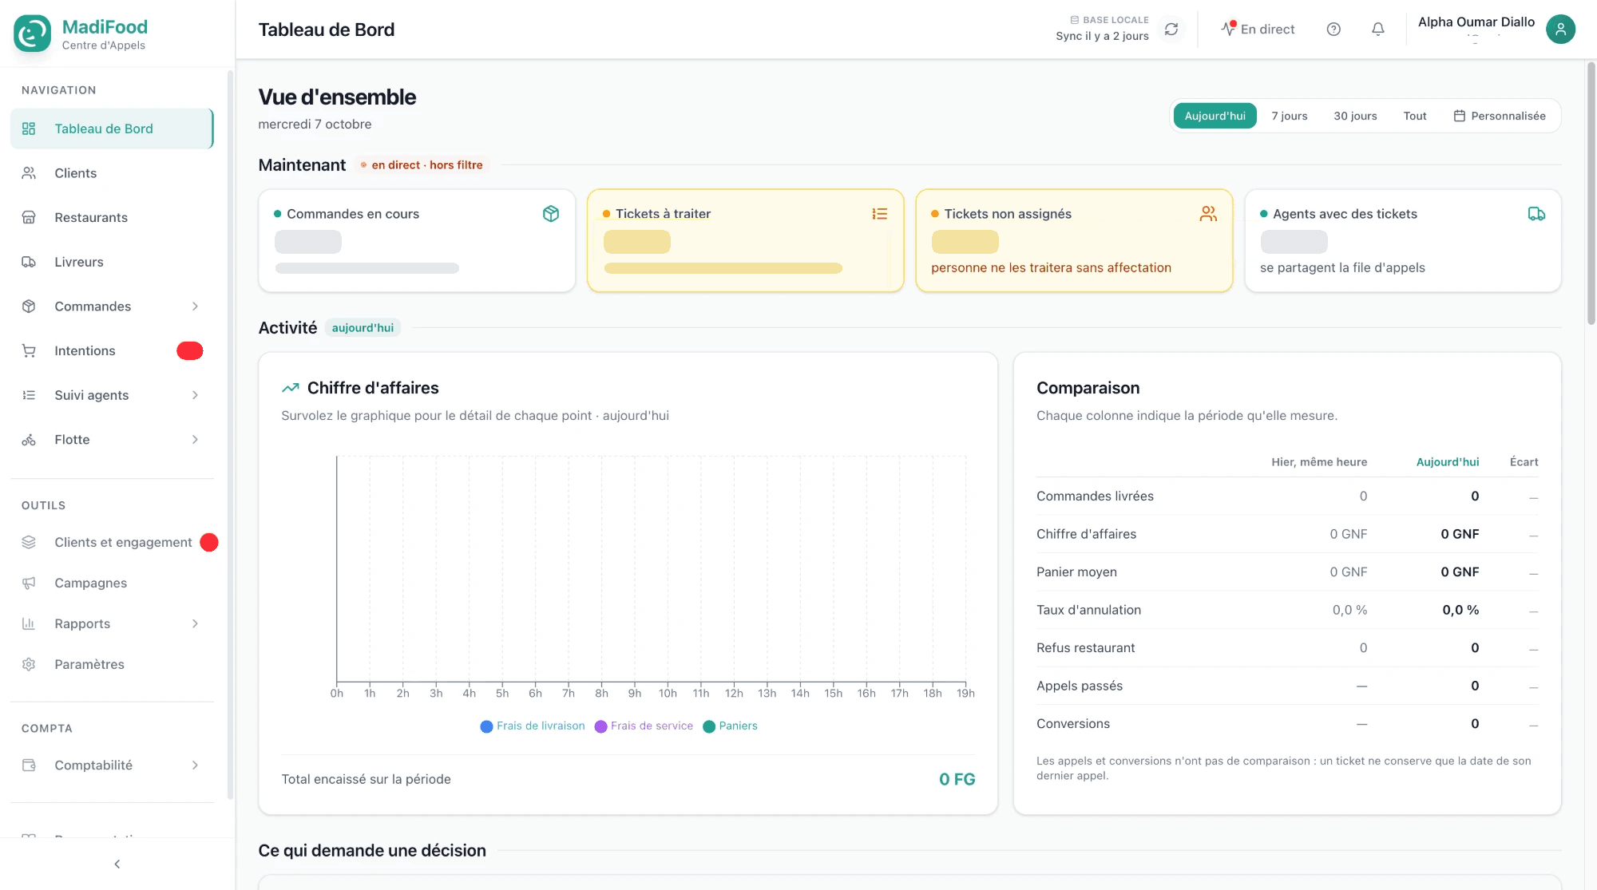The width and height of the screenshot is (1597, 890).
Task: Toggle Paniers legend series
Action: coord(730,726)
